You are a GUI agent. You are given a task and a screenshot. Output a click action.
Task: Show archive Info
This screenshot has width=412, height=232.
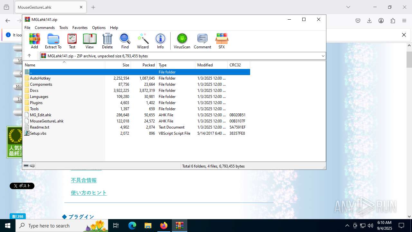160,41
